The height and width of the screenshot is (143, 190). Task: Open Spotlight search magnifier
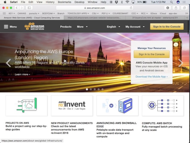point(172,2)
